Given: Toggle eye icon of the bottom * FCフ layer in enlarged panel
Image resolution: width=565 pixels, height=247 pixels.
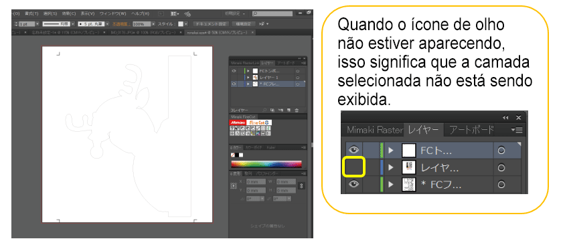Looking at the screenshot, I should (354, 184).
